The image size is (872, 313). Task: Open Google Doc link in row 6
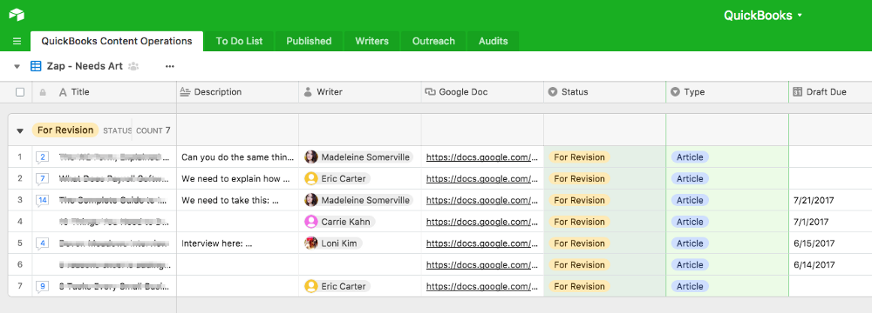point(482,264)
